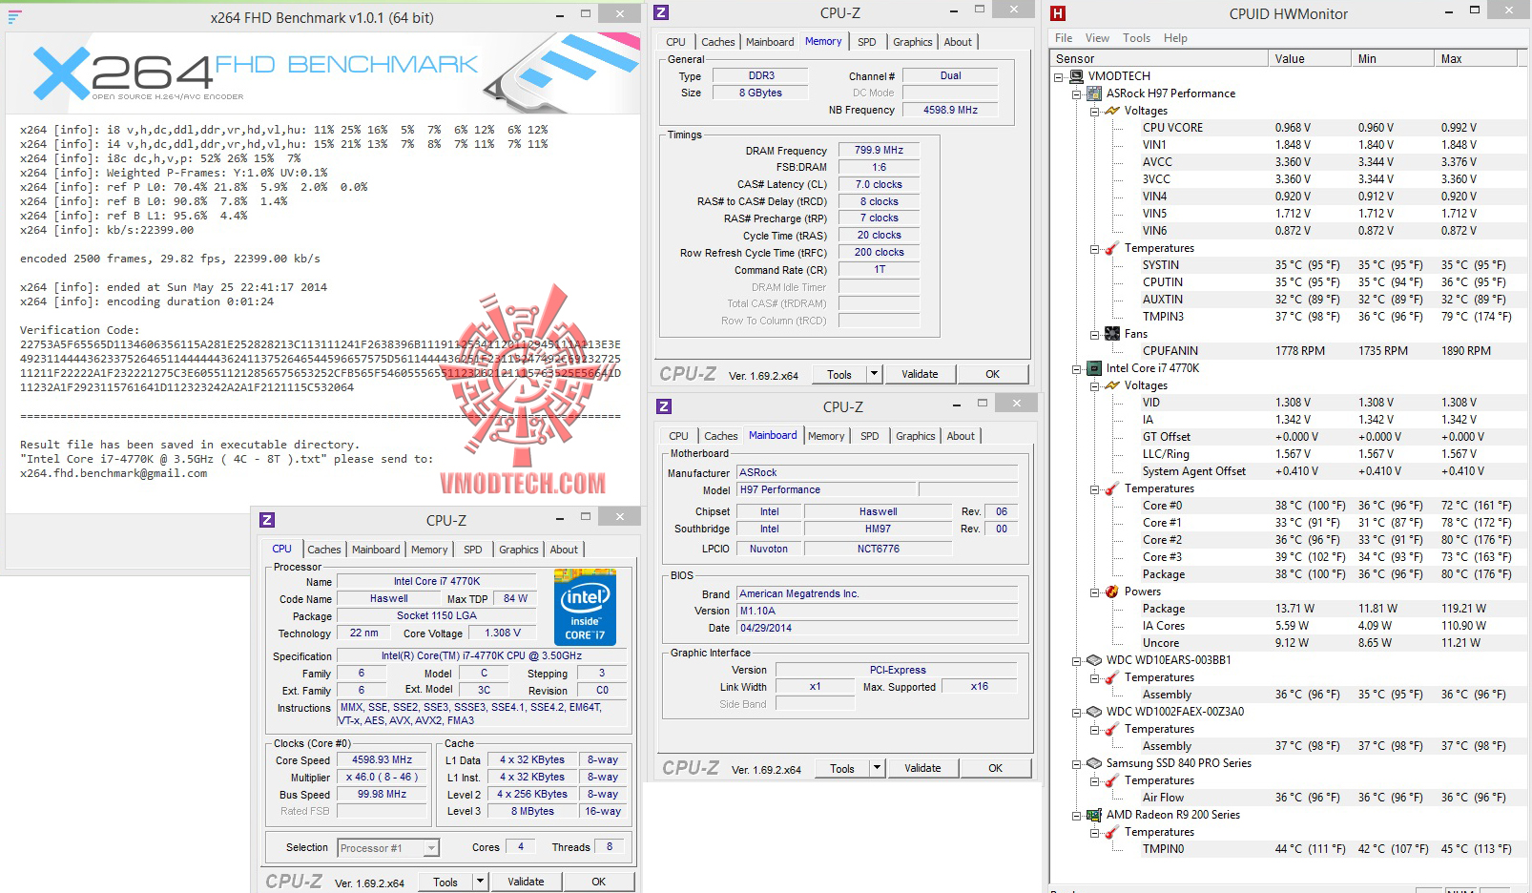Open the Tools dropdown arrow in CPU-Z Mainboard window

[878, 768]
